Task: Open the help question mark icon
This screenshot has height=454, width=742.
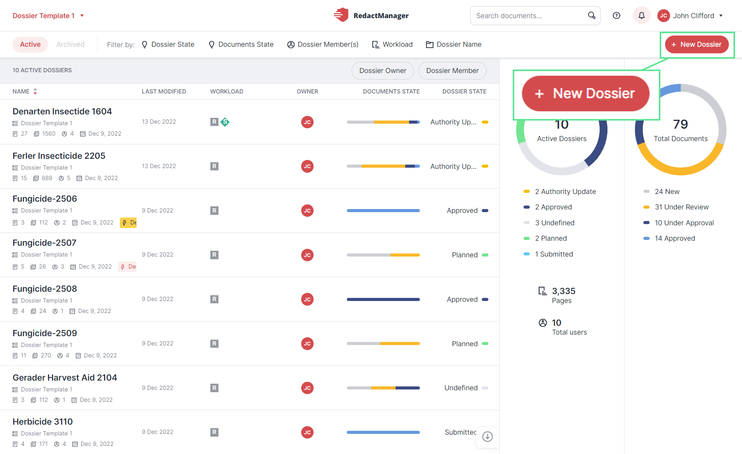Action: click(x=617, y=15)
